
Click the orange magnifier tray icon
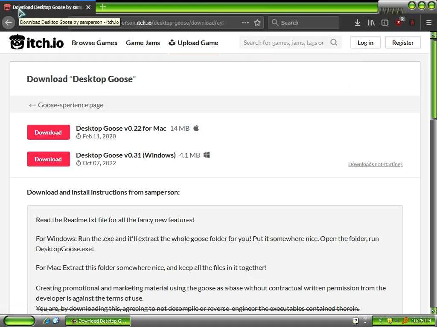pyautogui.click(x=405, y=321)
